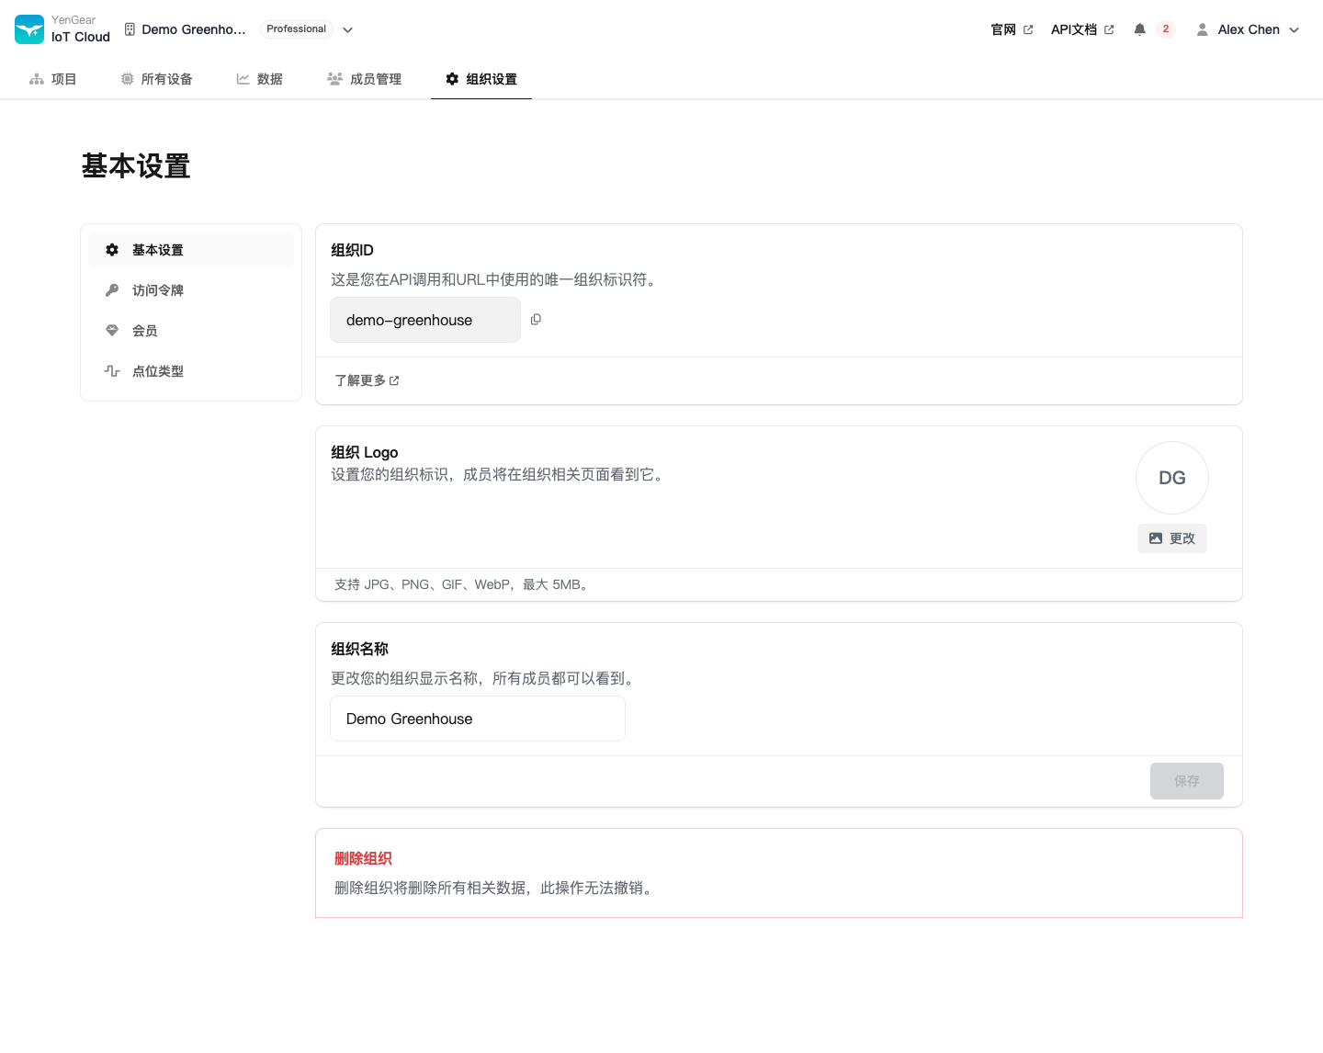This screenshot has width=1323, height=1053.
Task: Click the 删除组织 heading
Action: click(363, 858)
